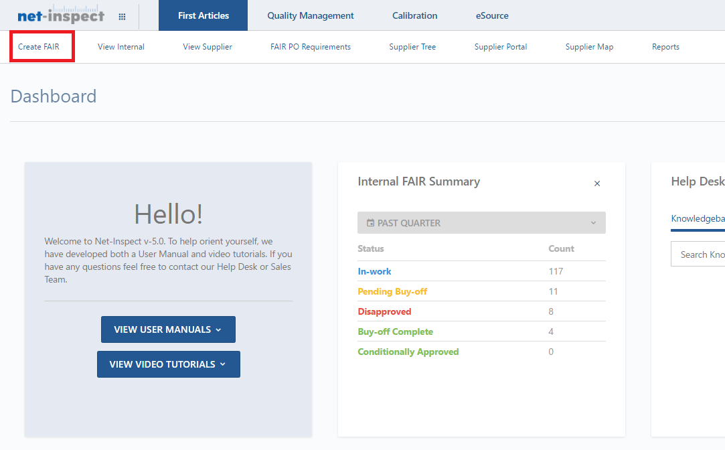Click the Hello! welcome heading
Screen dimensions: 725x450
tap(168, 214)
